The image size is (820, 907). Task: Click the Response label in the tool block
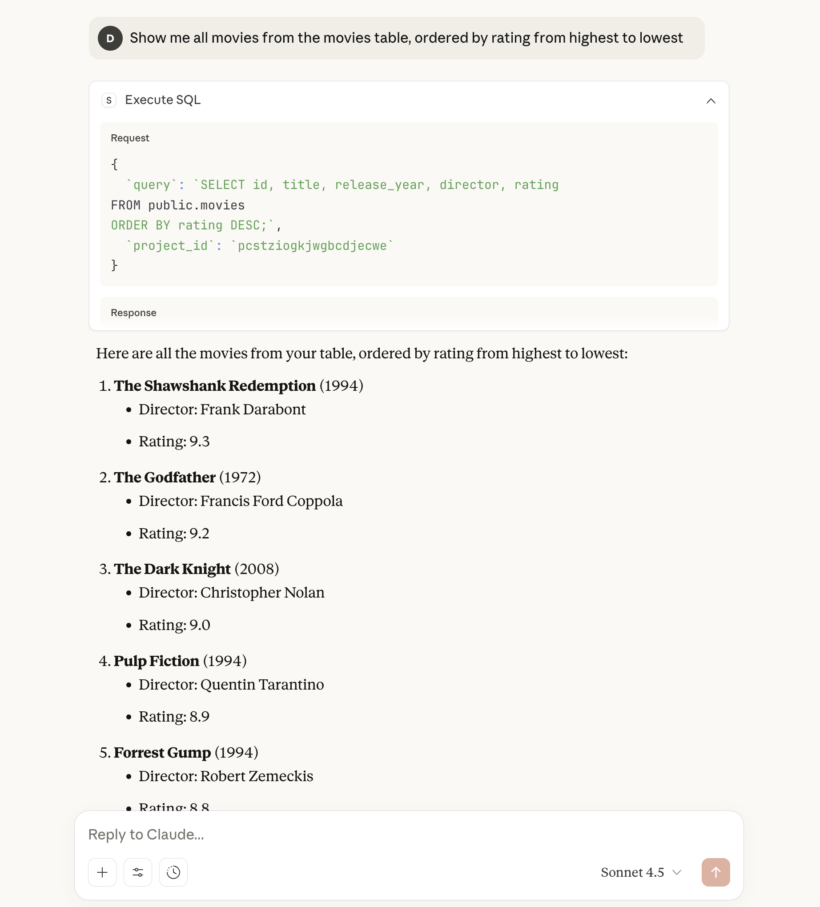133,312
